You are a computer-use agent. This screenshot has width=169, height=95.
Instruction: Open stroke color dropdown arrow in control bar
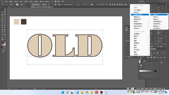19,4
